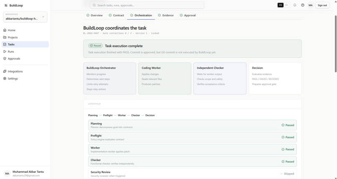Switch to the ID language option

coord(286,5)
